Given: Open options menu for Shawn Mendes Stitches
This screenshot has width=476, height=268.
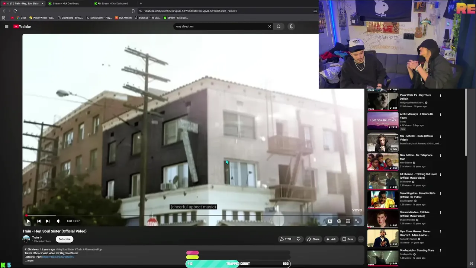Looking at the screenshot, I should 440,213.
